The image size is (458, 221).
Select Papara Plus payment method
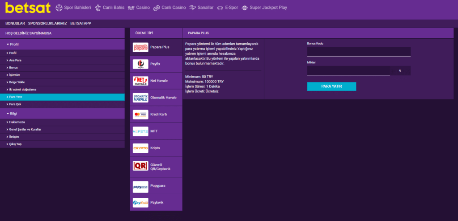[156, 47]
